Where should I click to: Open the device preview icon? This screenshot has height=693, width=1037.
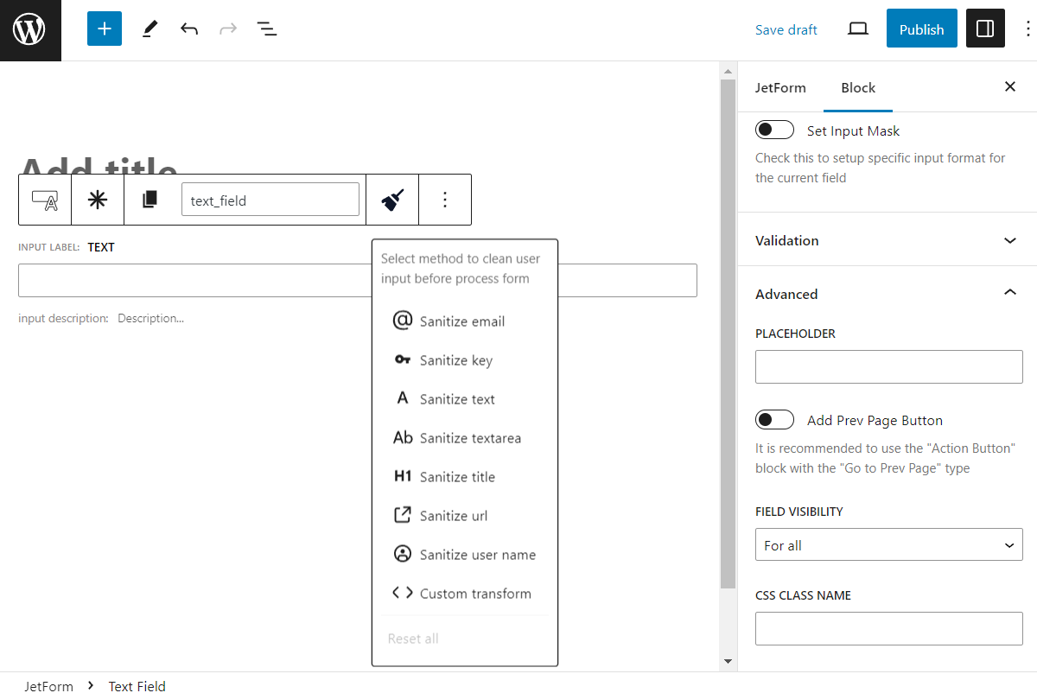857,29
